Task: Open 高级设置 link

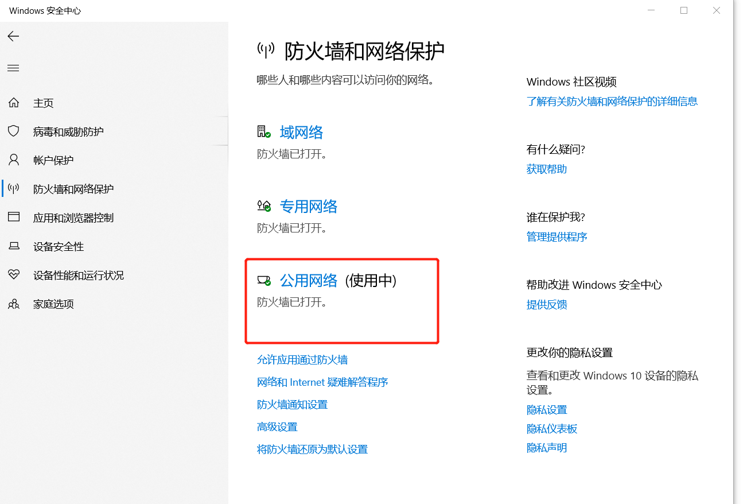Action: pyautogui.click(x=277, y=427)
